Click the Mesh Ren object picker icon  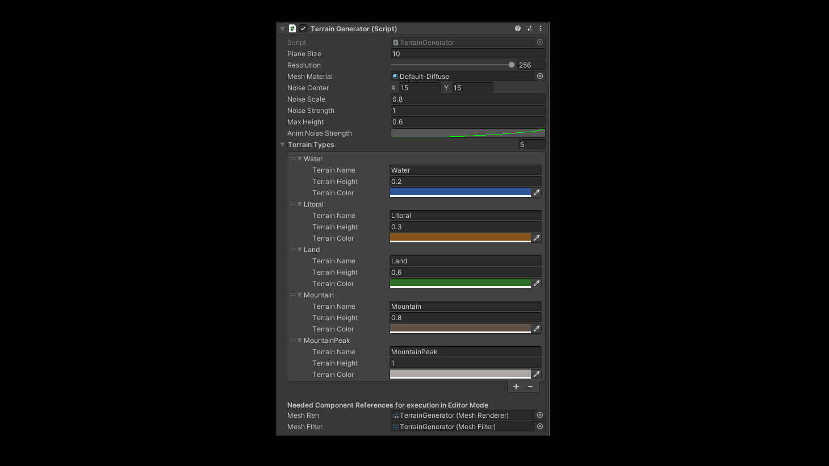point(540,415)
